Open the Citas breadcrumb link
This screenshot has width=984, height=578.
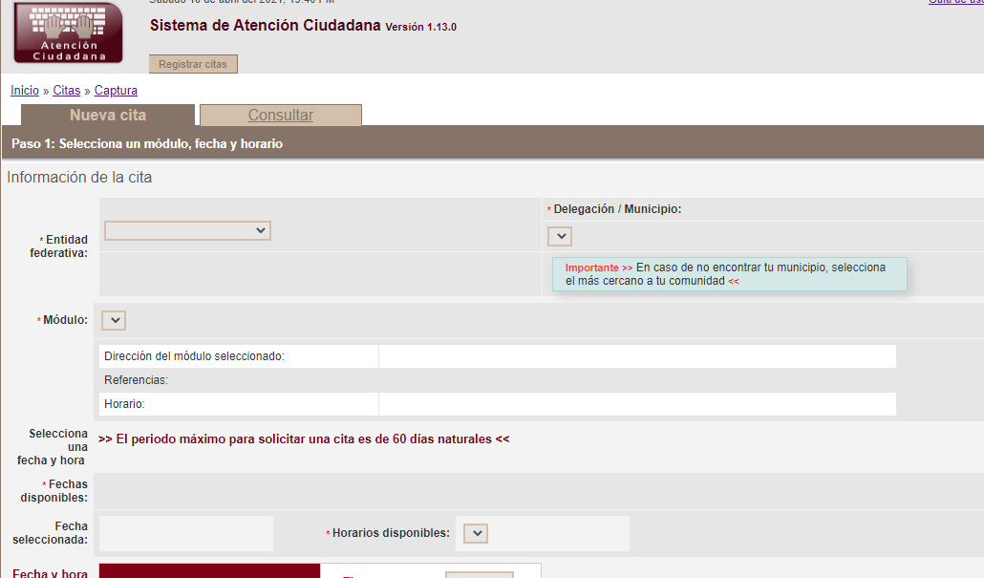pyautogui.click(x=67, y=91)
